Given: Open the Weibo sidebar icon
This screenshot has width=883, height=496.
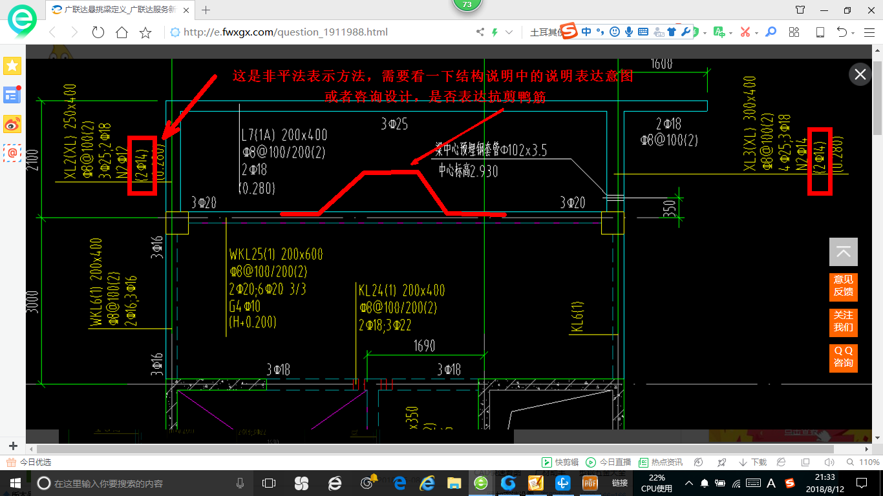Looking at the screenshot, I should [x=12, y=124].
